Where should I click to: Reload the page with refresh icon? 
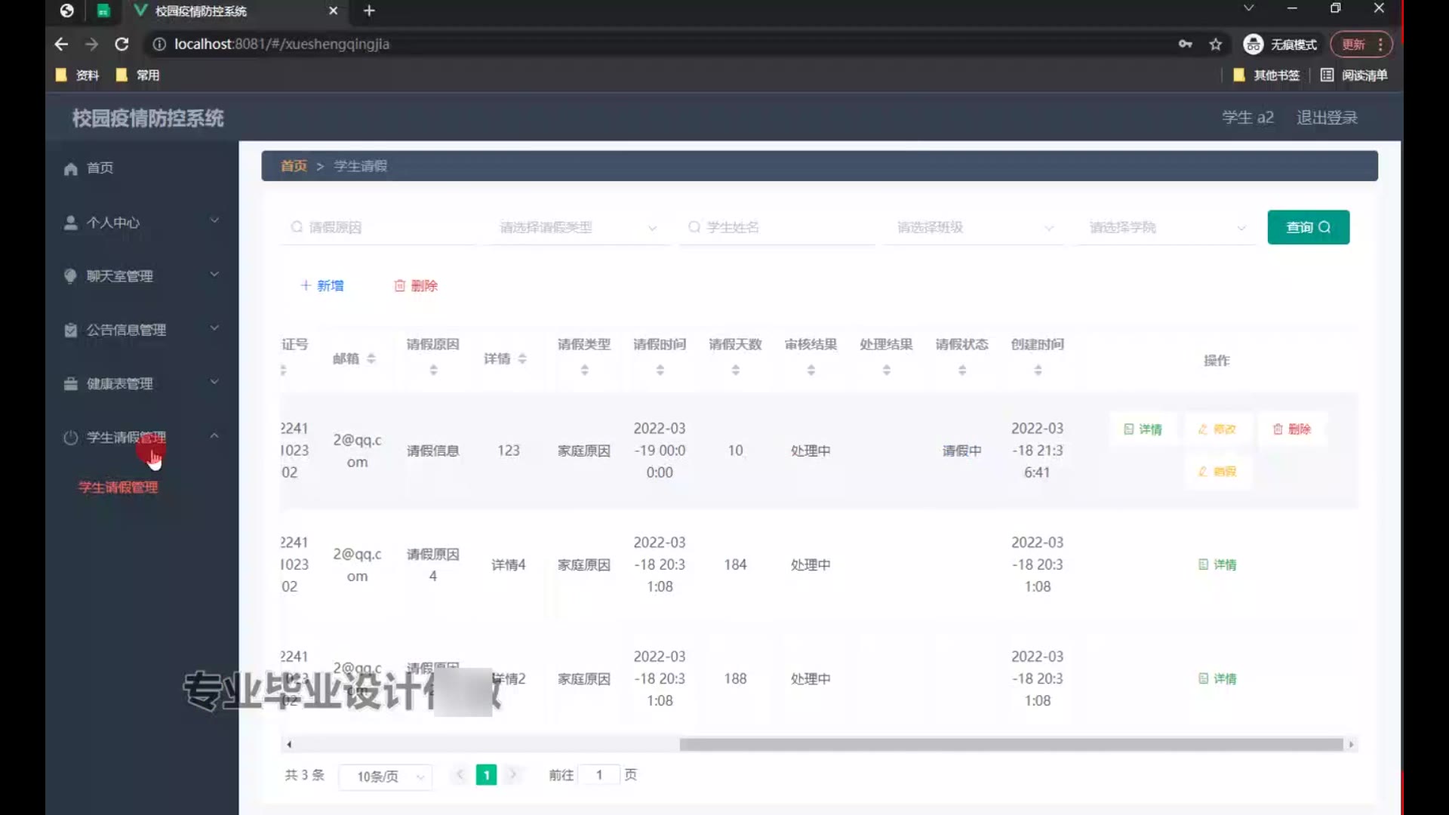point(122,45)
